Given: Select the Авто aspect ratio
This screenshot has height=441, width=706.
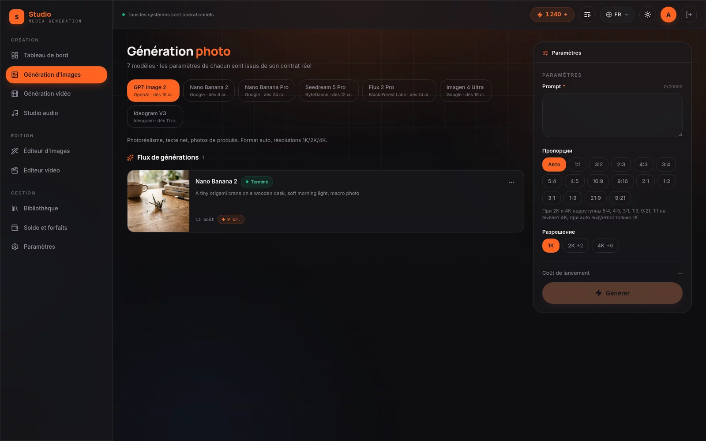Looking at the screenshot, I should [x=554, y=164].
